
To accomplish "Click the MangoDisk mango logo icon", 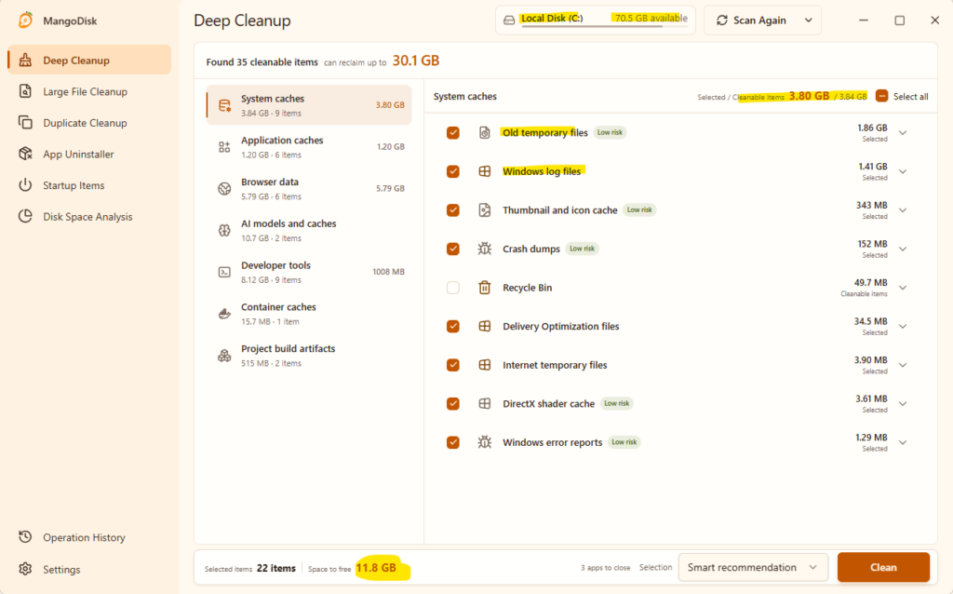I will pos(25,20).
